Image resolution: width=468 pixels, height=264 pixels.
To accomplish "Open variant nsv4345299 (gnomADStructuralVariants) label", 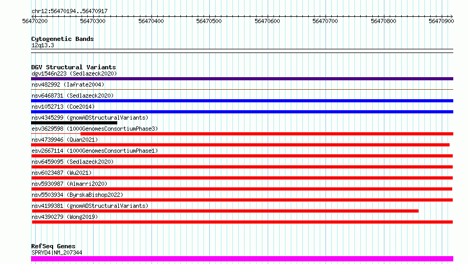I will [90, 118].
